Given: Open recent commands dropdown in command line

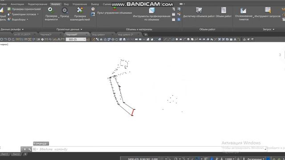Looking at the screenshot, I should coord(35,149).
